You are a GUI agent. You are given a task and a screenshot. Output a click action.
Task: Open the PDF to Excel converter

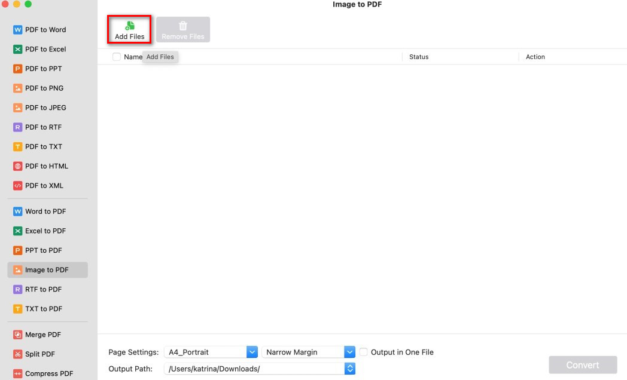(17, 49)
